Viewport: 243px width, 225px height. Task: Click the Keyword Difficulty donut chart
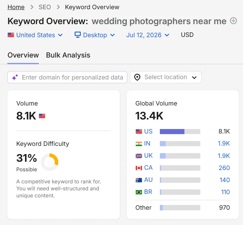click(50, 162)
